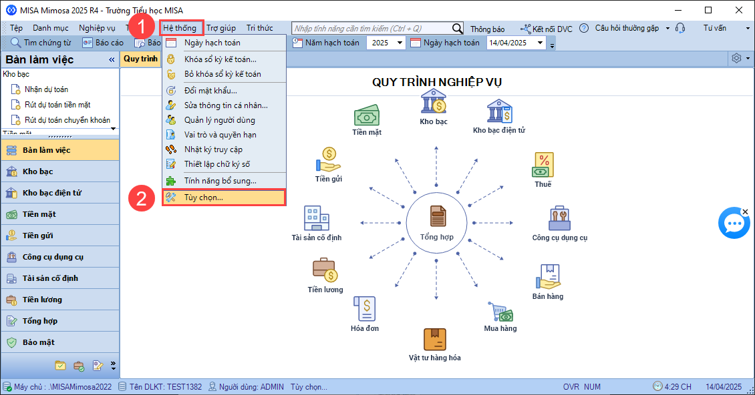Open the Hệ thống menu
The width and height of the screenshot is (755, 395).
[180, 28]
